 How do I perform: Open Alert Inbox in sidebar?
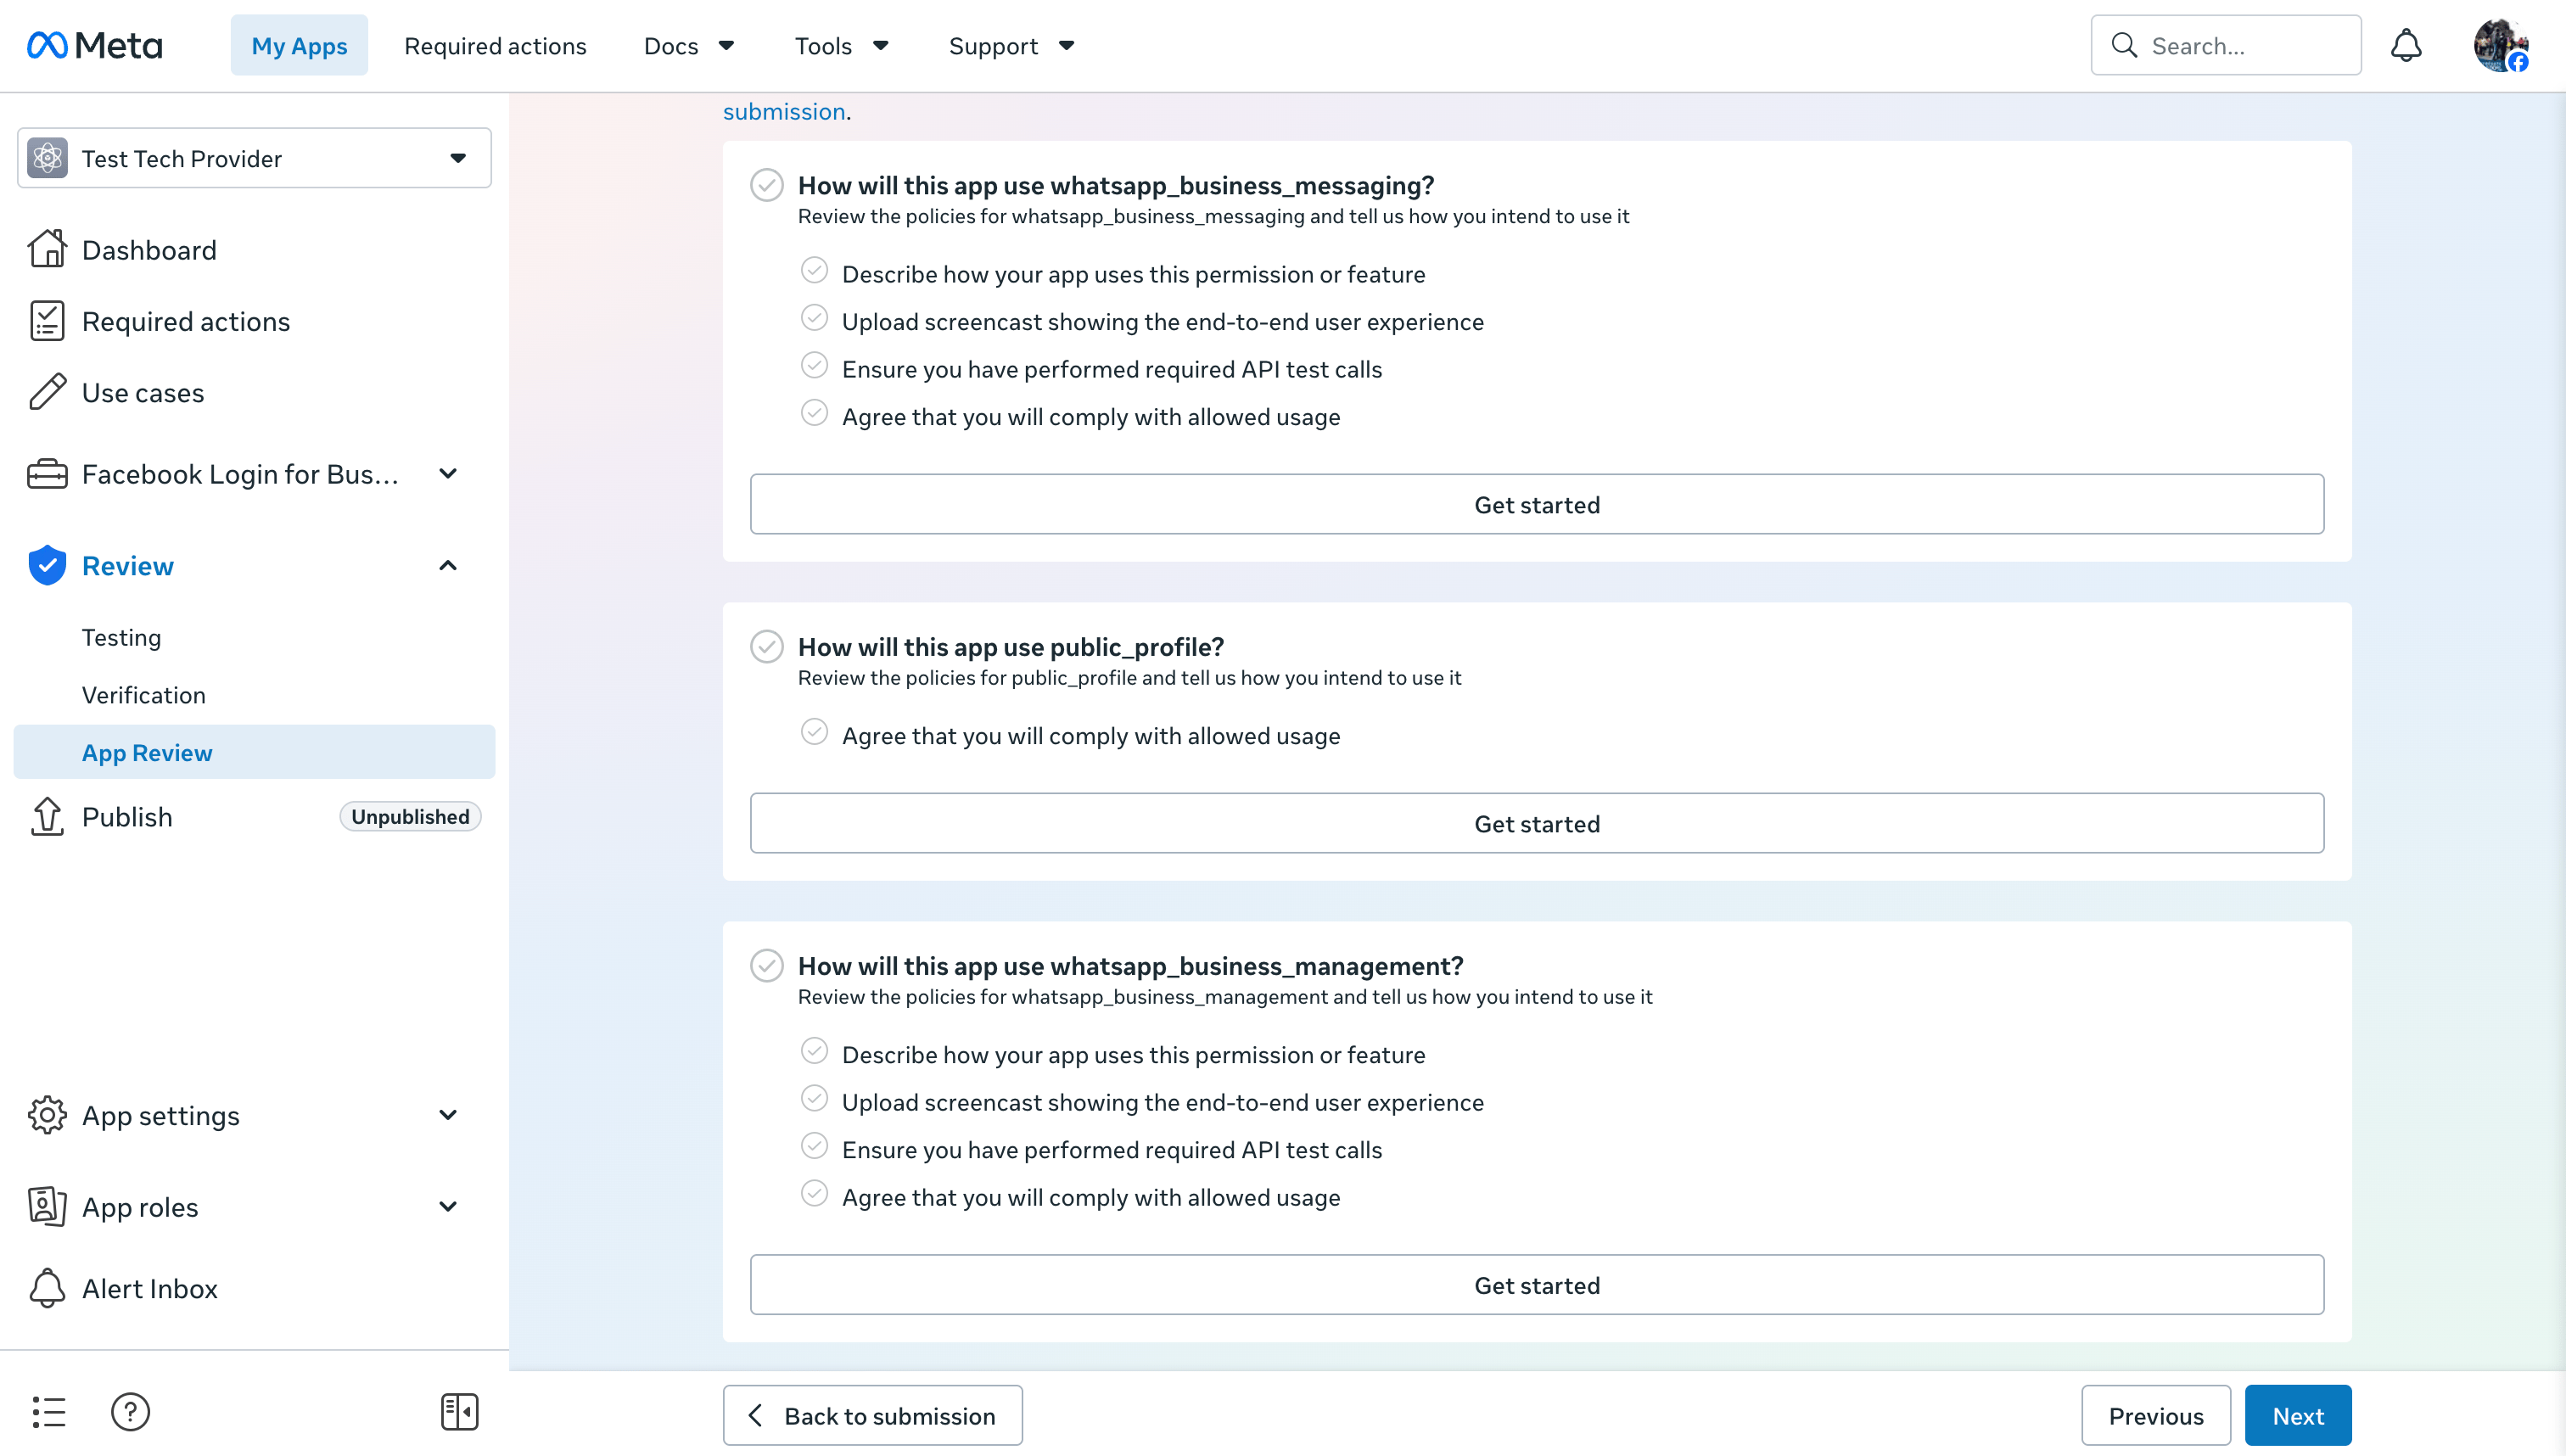(150, 1288)
